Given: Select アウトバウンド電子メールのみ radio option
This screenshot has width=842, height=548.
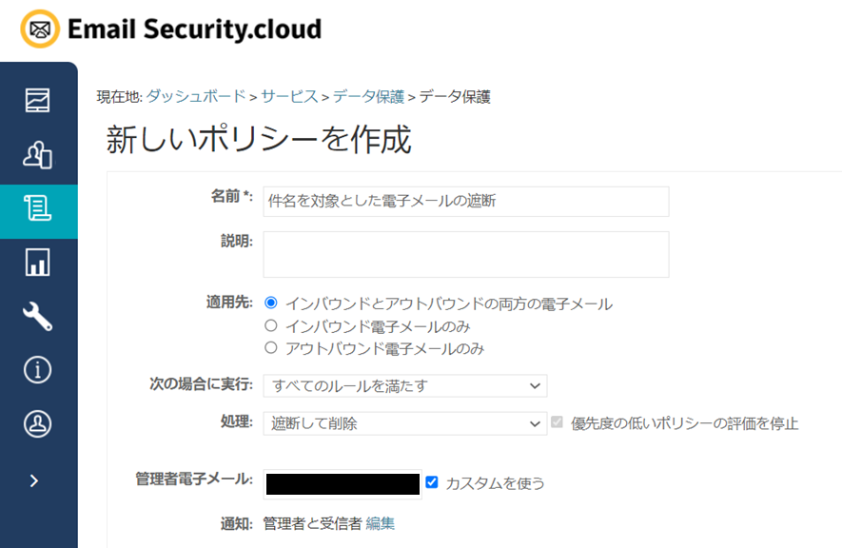Looking at the screenshot, I should (271, 348).
